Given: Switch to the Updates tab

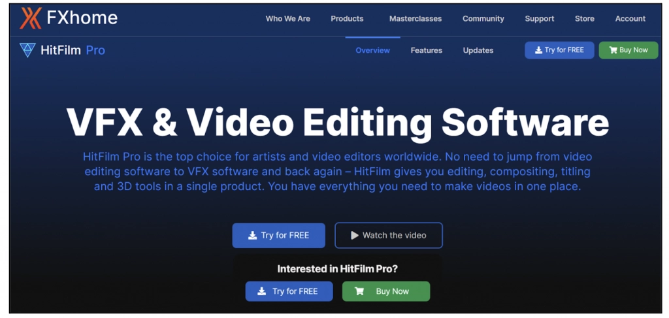Looking at the screenshot, I should 478,50.
